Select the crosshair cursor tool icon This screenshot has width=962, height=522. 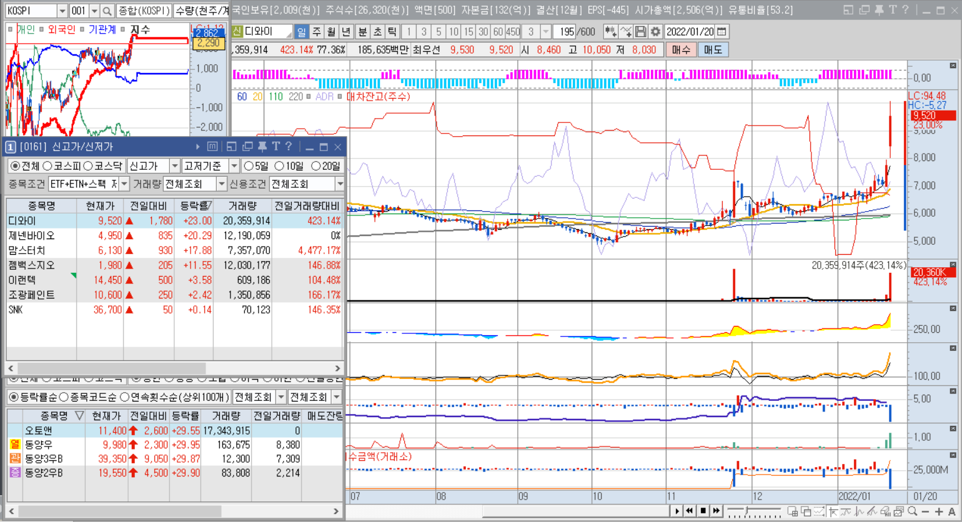pyautogui.click(x=833, y=511)
